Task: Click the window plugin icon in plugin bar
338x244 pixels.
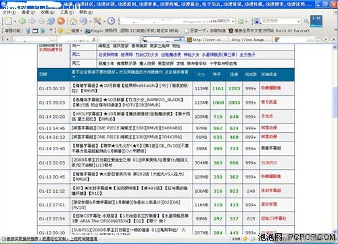Action: coord(35,31)
